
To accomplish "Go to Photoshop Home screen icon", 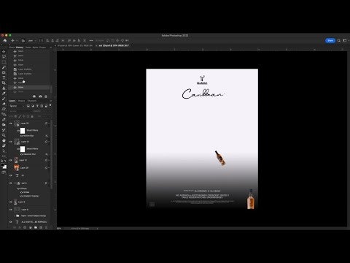I will coord(5,41).
